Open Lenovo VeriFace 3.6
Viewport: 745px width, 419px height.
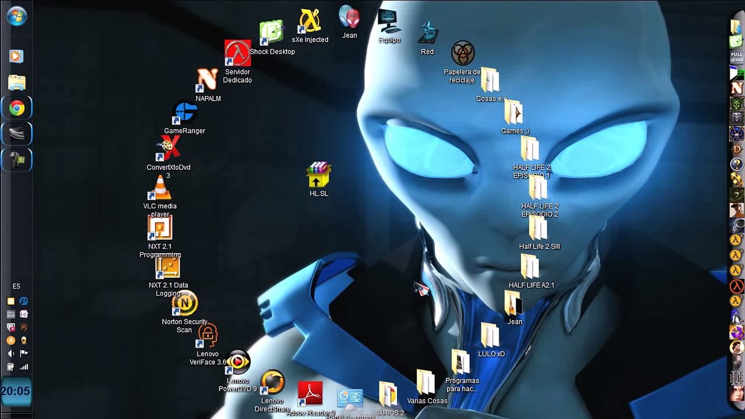click(207, 336)
